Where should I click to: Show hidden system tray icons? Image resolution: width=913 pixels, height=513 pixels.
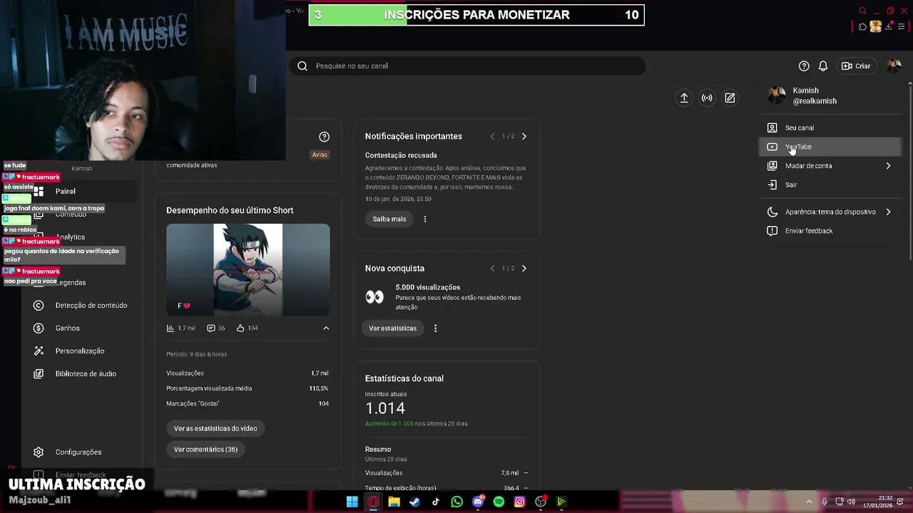809,502
